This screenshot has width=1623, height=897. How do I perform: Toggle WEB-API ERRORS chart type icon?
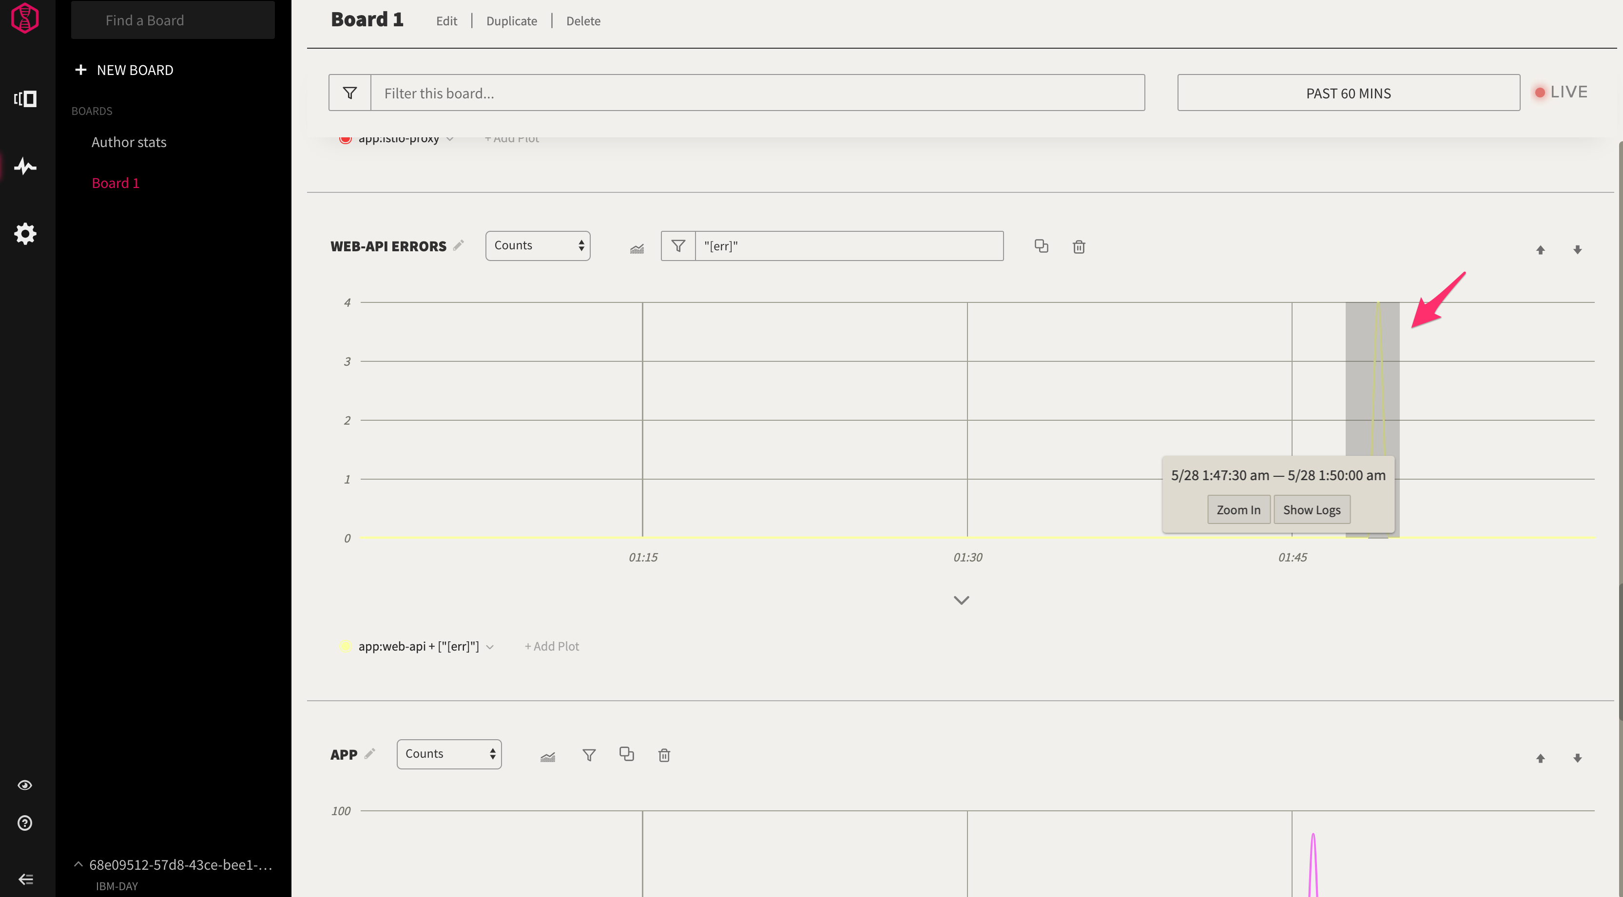click(x=637, y=249)
